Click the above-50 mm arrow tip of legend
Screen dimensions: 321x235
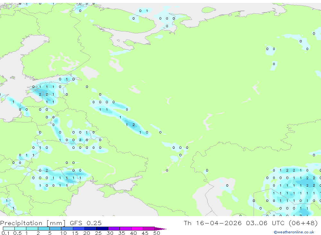point(161,229)
